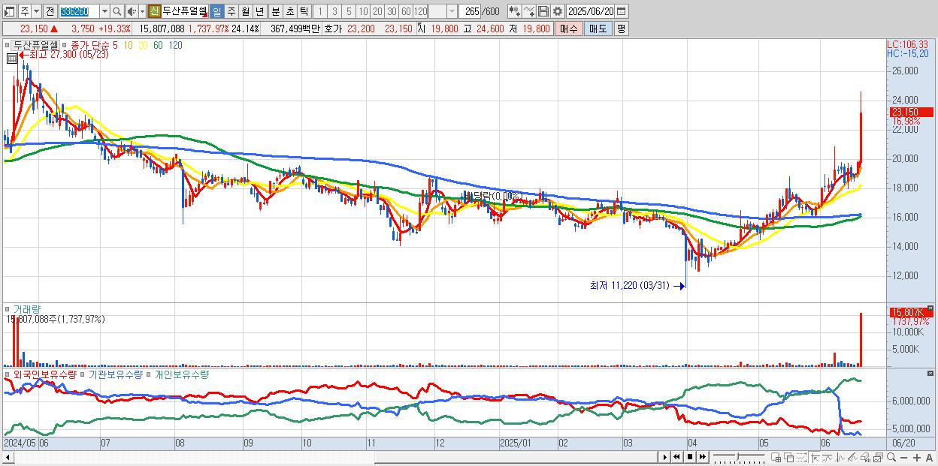Open the 주 dropdown arrow at top left
The image size is (938, 466).
(x=35, y=11)
